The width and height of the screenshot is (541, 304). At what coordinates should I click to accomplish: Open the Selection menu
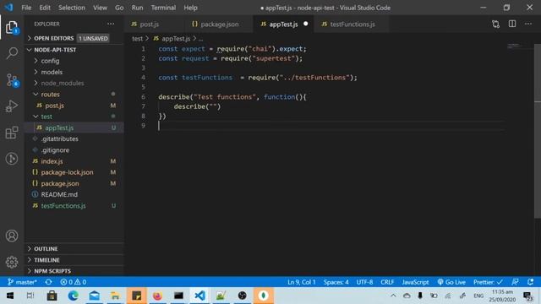(71, 8)
